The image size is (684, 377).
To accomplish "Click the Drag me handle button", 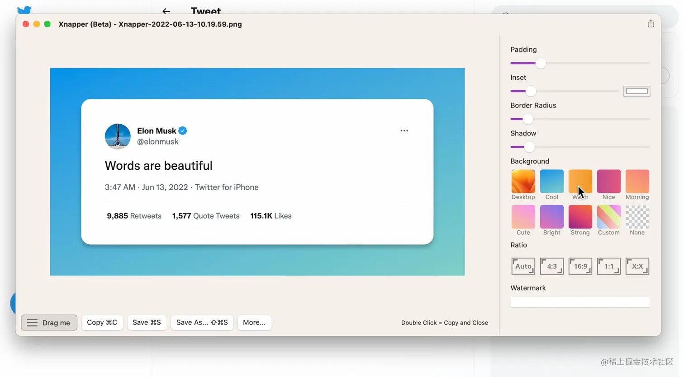I will point(49,322).
